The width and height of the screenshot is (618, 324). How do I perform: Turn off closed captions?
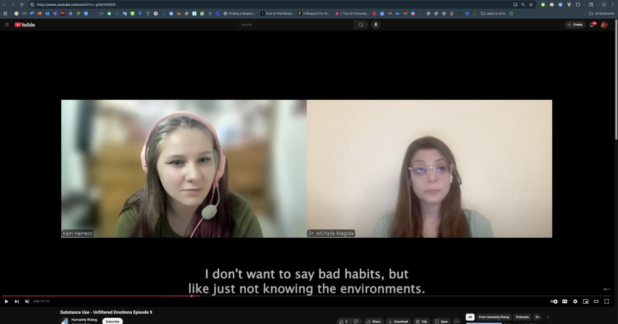(564, 301)
